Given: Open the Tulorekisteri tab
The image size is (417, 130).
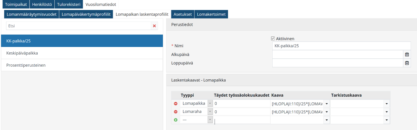Looking at the screenshot, I should [69, 5].
